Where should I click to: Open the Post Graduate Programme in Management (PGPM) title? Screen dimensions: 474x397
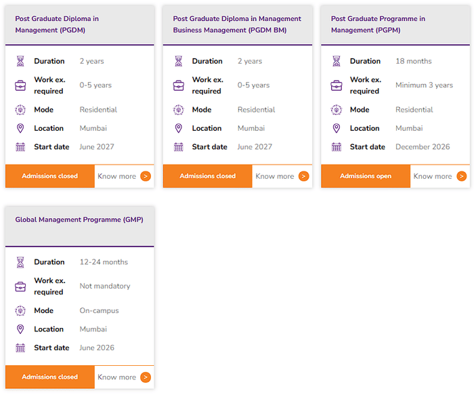pyautogui.click(x=378, y=24)
